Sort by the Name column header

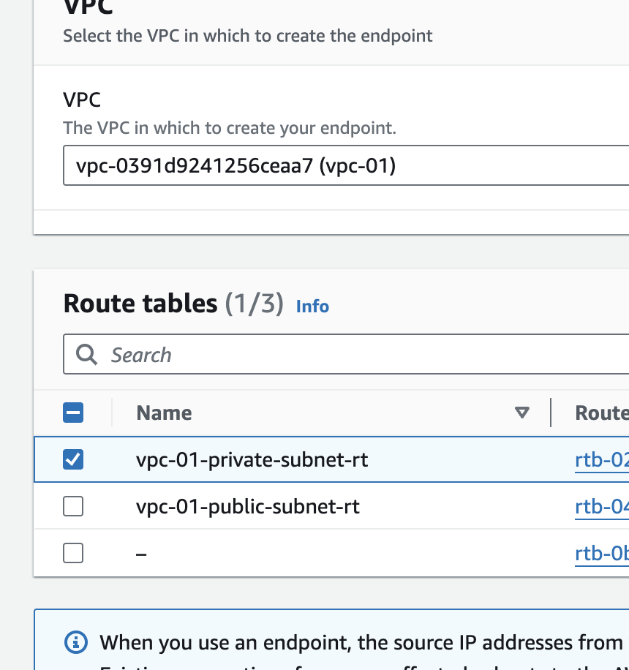(165, 413)
